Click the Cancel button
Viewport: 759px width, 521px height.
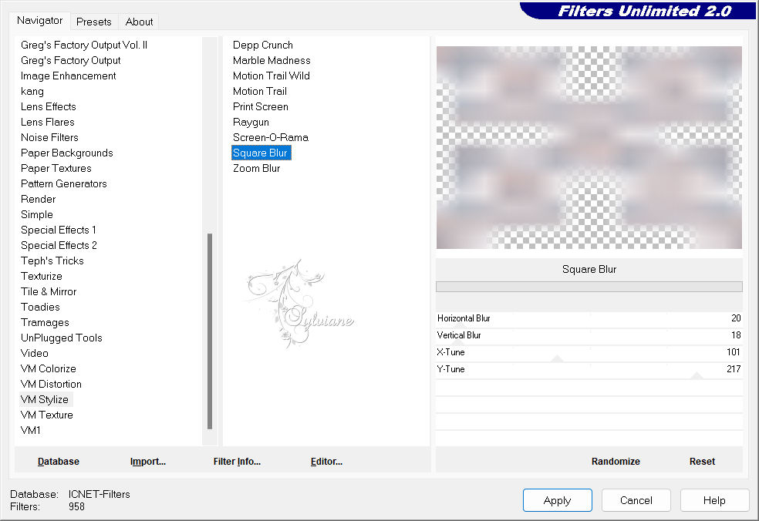pos(636,500)
